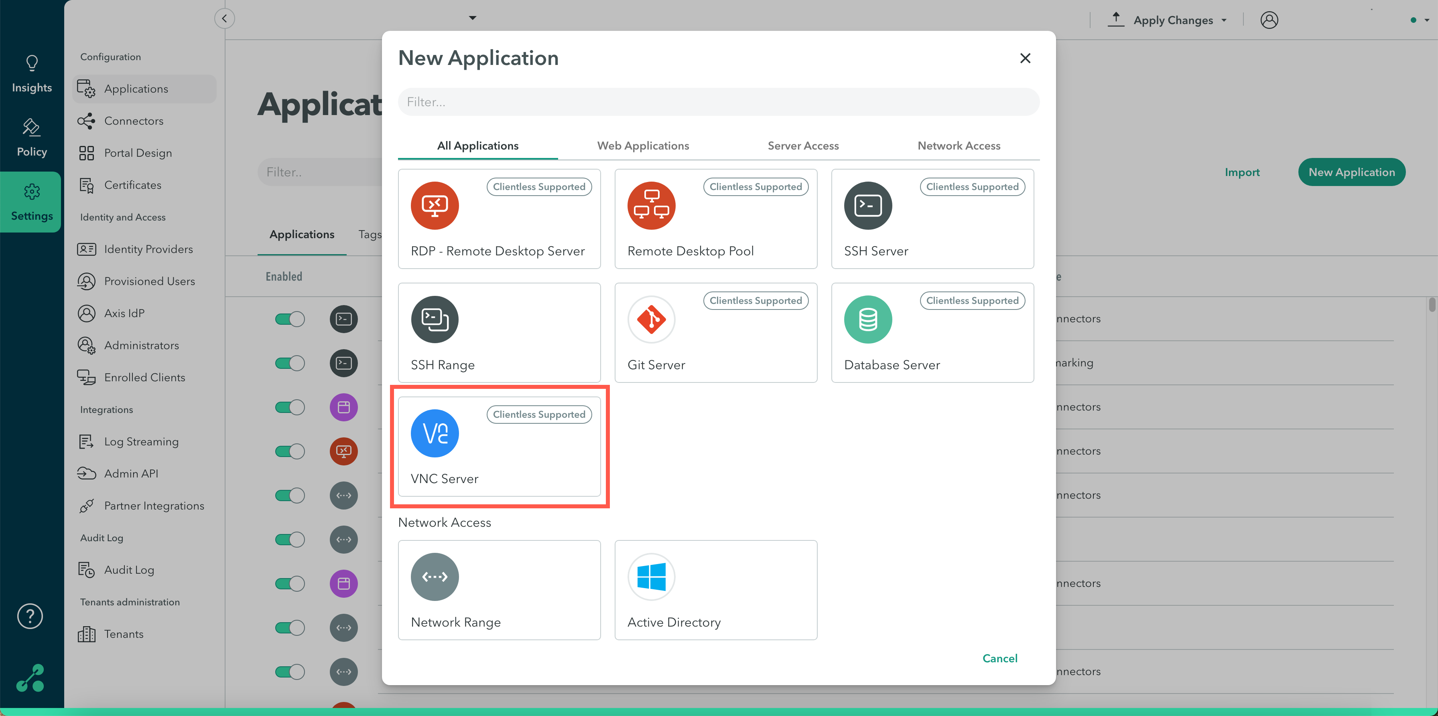
Task: Collapse the sidebar with chevron button
Action: tap(224, 18)
